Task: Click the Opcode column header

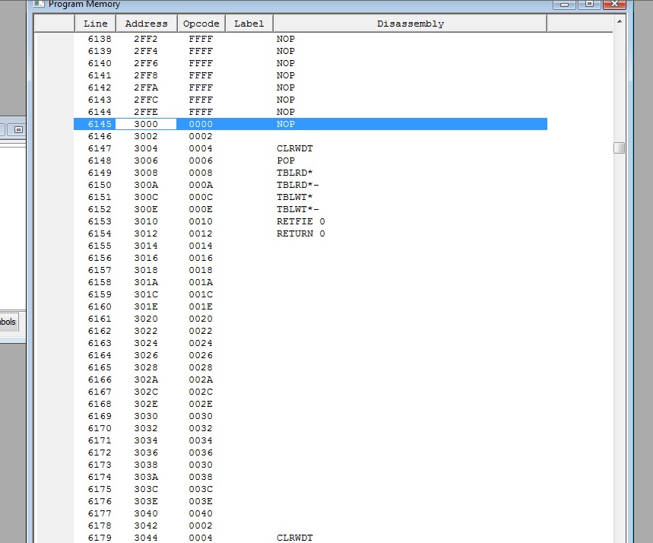Action: pos(201,24)
